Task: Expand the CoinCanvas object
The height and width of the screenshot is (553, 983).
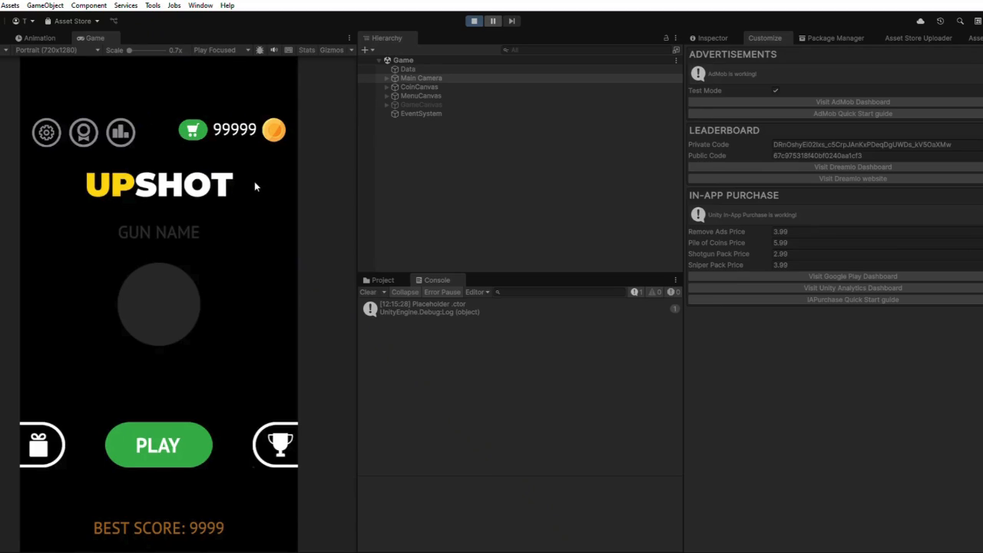Action: point(386,87)
